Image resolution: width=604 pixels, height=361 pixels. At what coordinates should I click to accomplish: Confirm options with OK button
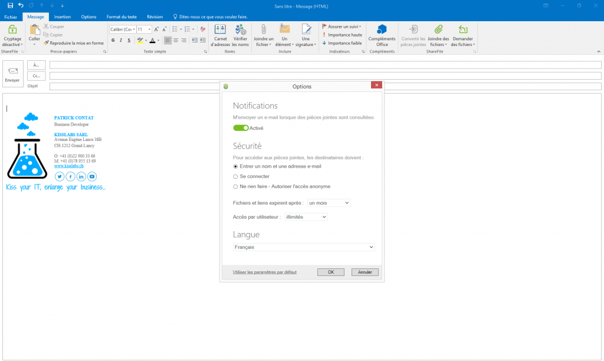330,272
